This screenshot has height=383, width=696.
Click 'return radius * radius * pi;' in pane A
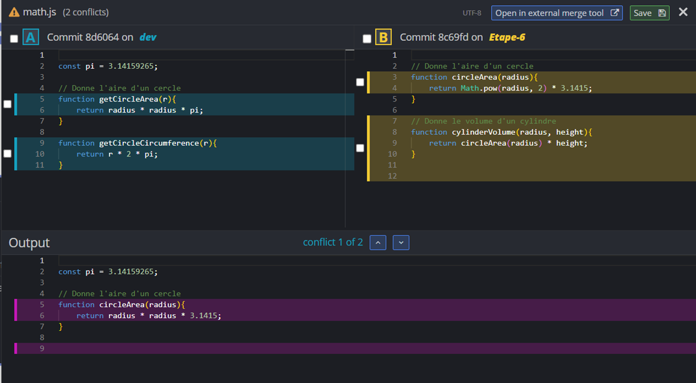[140, 110]
